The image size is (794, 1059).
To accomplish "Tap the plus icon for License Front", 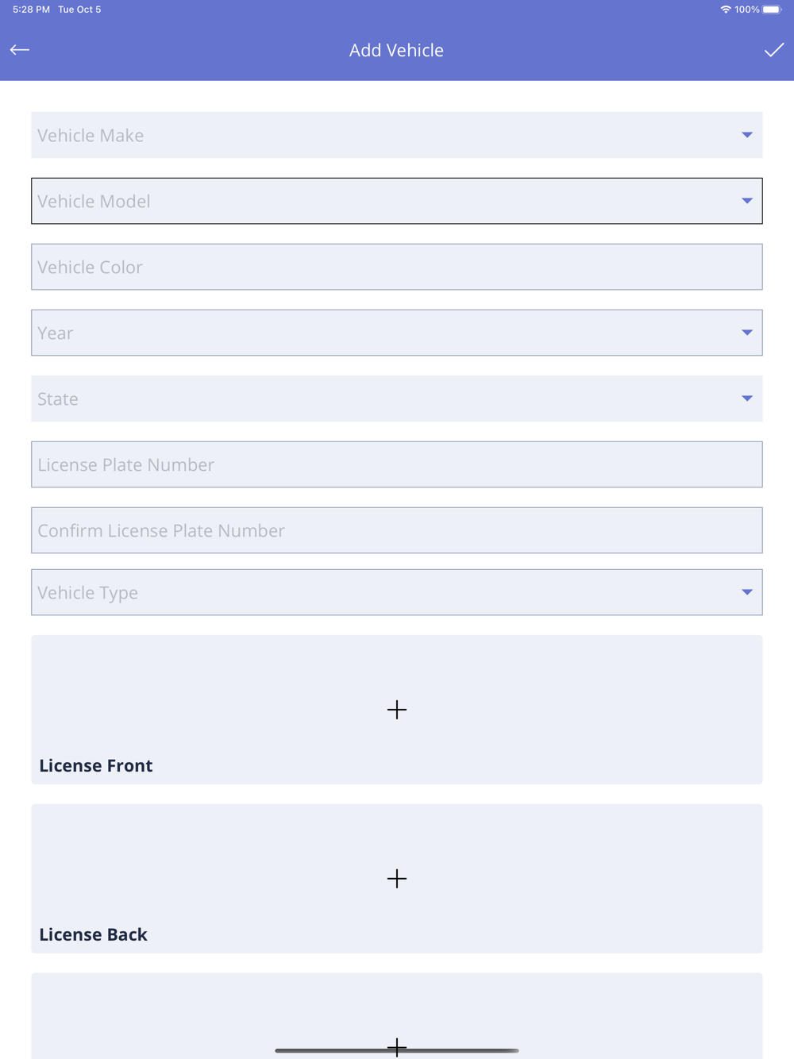I will [397, 710].
